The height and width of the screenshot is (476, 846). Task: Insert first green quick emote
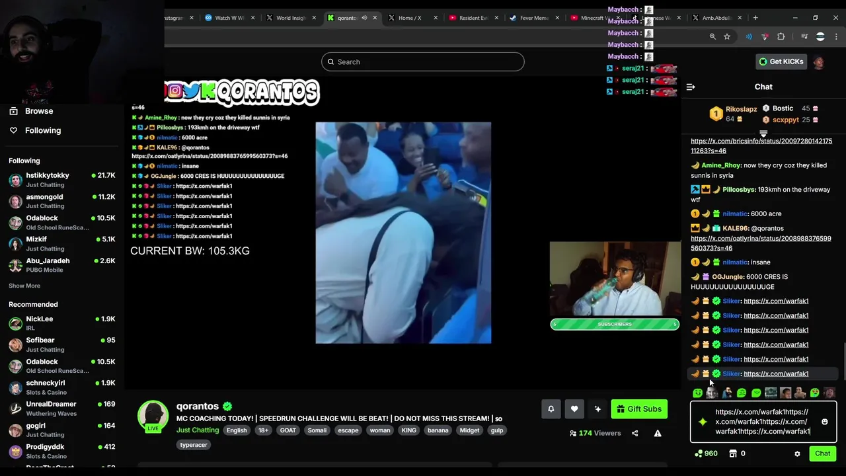click(698, 393)
